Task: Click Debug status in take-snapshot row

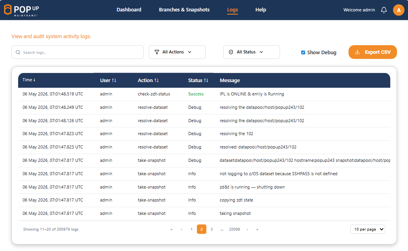Action: 195,160
